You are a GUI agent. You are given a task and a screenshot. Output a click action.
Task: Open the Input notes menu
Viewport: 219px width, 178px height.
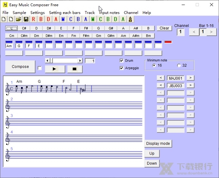(x=109, y=12)
